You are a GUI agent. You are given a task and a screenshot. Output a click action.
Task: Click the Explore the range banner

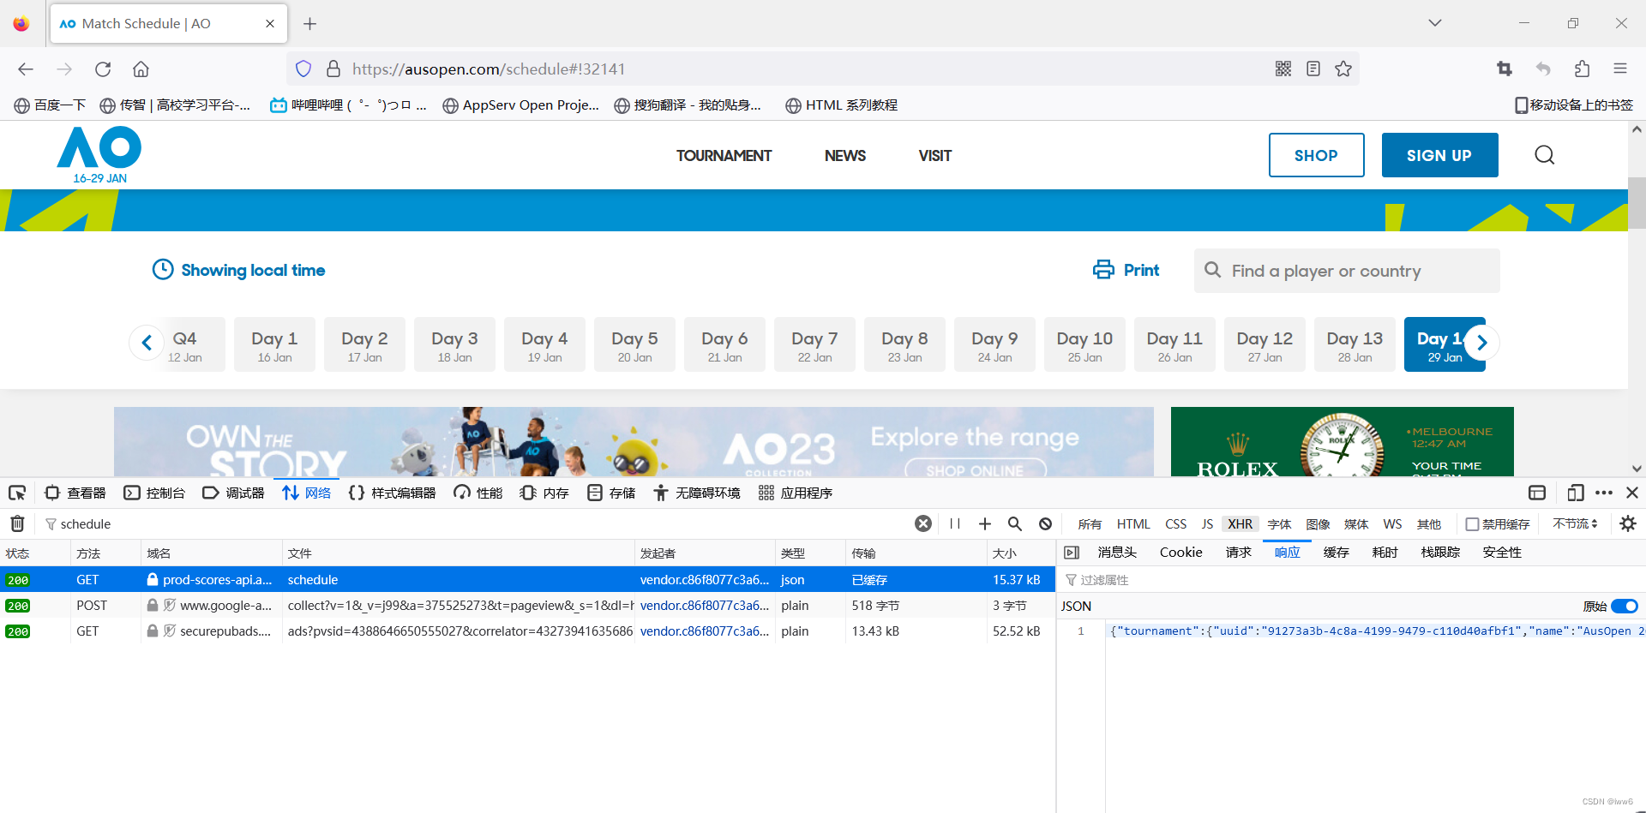coord(634,441)
